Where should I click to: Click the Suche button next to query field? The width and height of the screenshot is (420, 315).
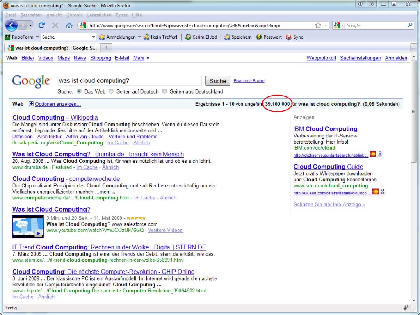tap(217, 81)
